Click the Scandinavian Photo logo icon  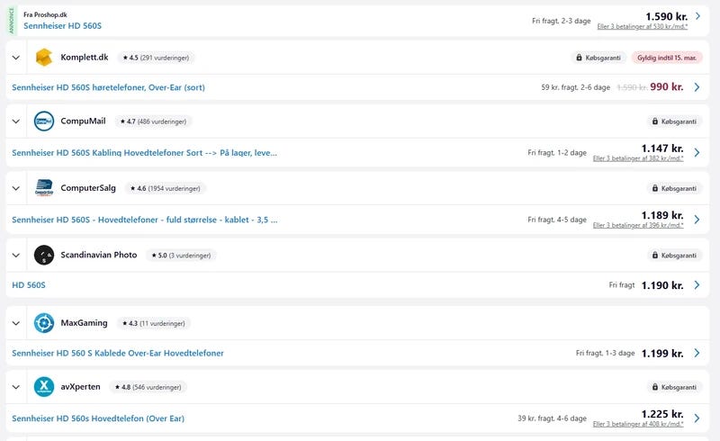[x=44, y=256]
